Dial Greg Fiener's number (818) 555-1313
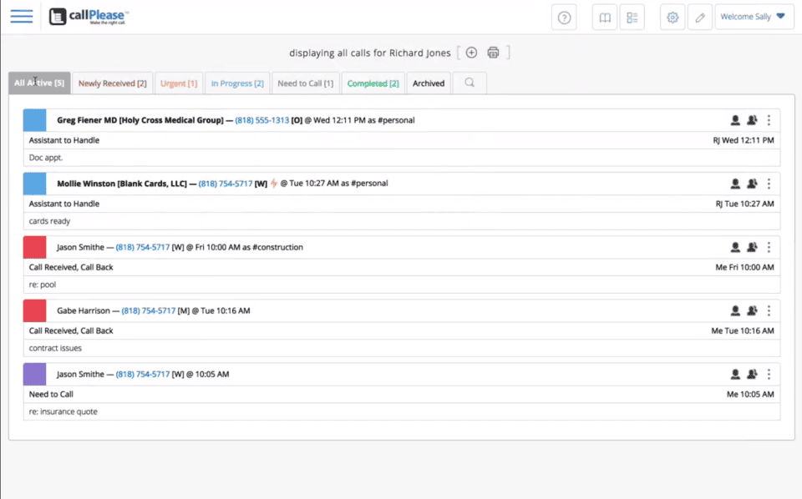This screenshot has width=802, height=499. (x=261, y=120)
